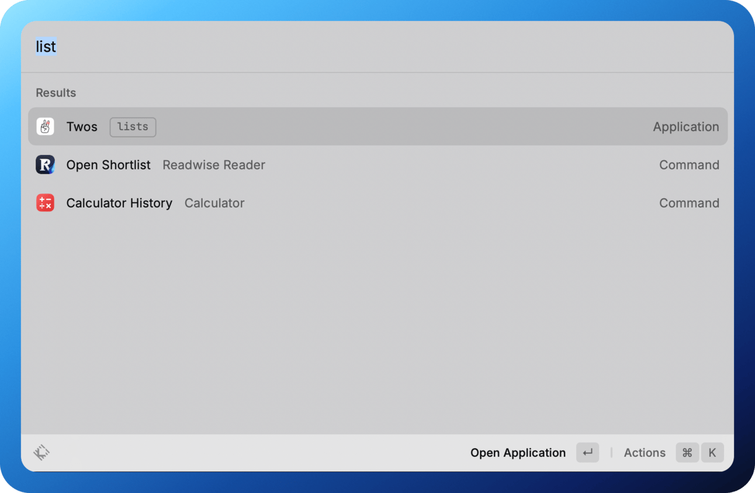Select the 'Open Shortlist' command title
The width and height of the screenshot is (755, 493).
pyautogui.click(x=109, y=165)
